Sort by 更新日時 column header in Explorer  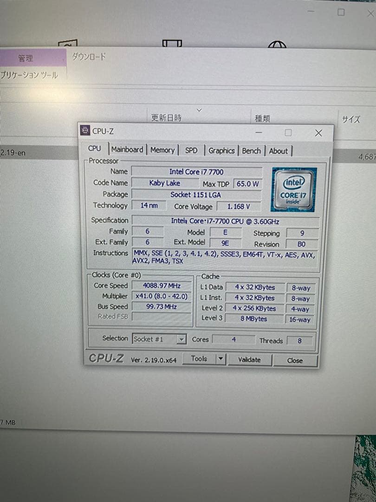pyautogui.click(x=166, y=118)
